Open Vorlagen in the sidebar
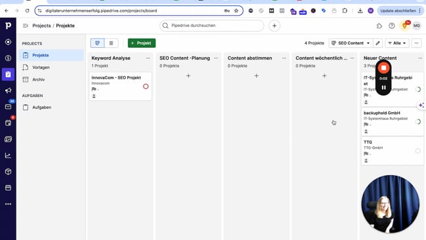 tap(52, 67)
